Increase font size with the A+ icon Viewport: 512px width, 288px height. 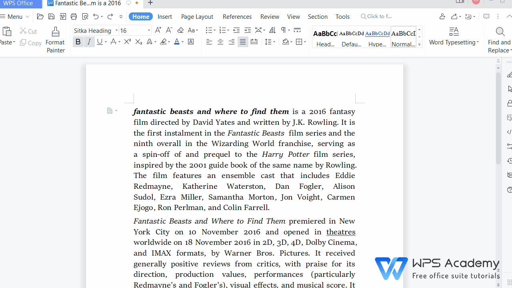pos(158,30)
